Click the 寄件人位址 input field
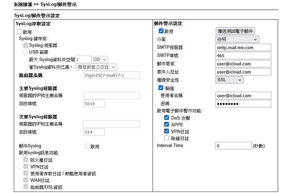This screenshot has width=287, height=193. click(x=243, y=72)
